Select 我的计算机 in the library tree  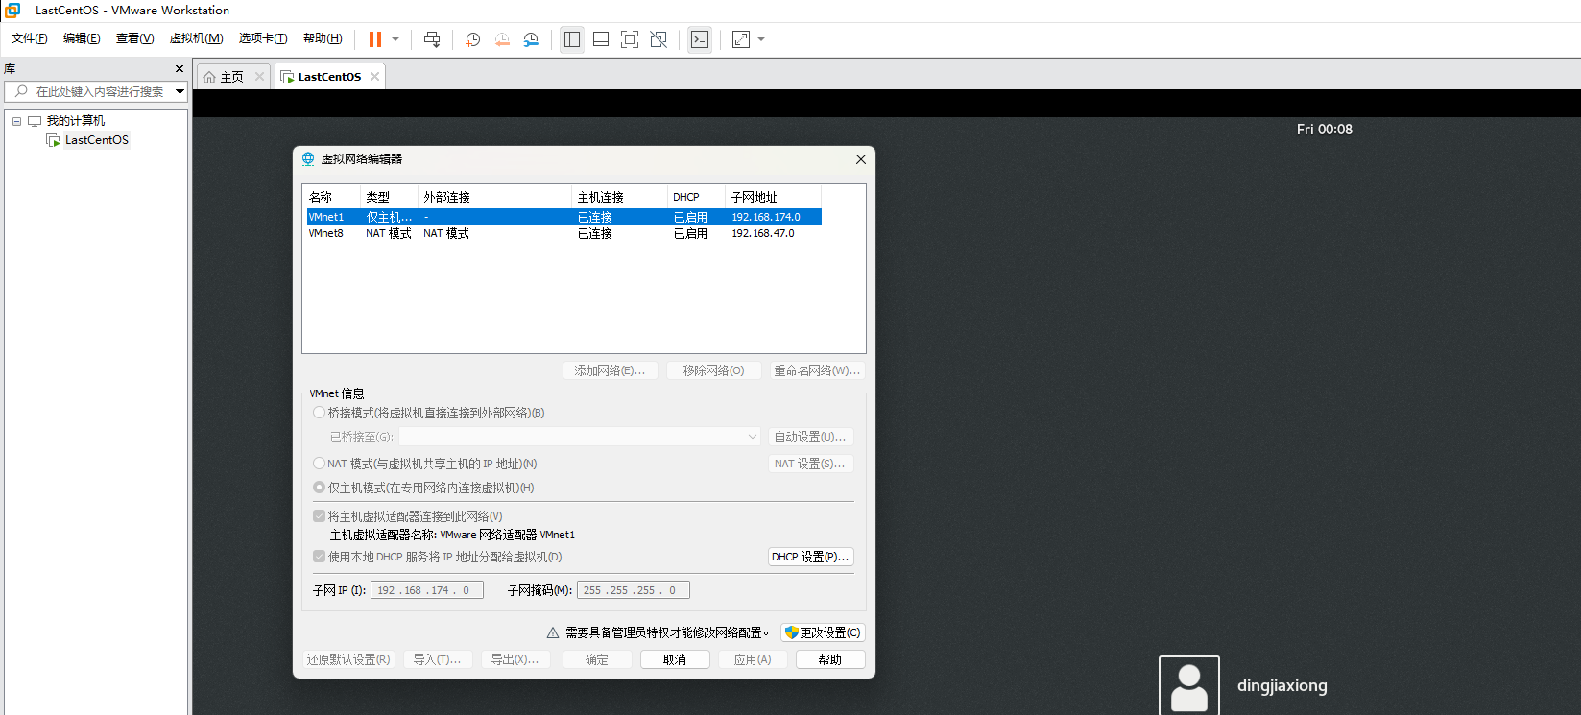tap(76, 121)
